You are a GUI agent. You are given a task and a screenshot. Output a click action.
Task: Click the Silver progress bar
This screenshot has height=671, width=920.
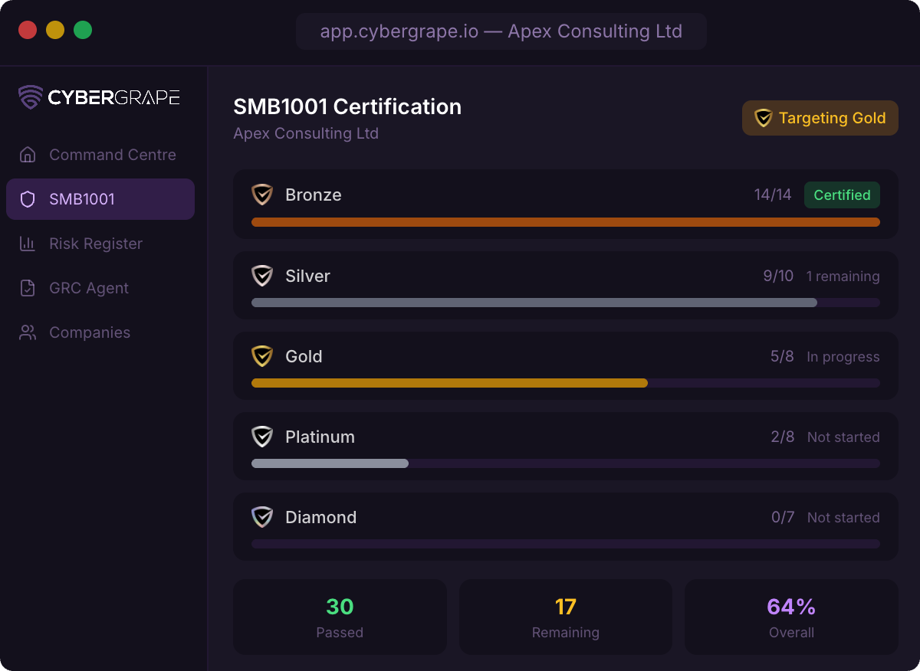(565, 303)
